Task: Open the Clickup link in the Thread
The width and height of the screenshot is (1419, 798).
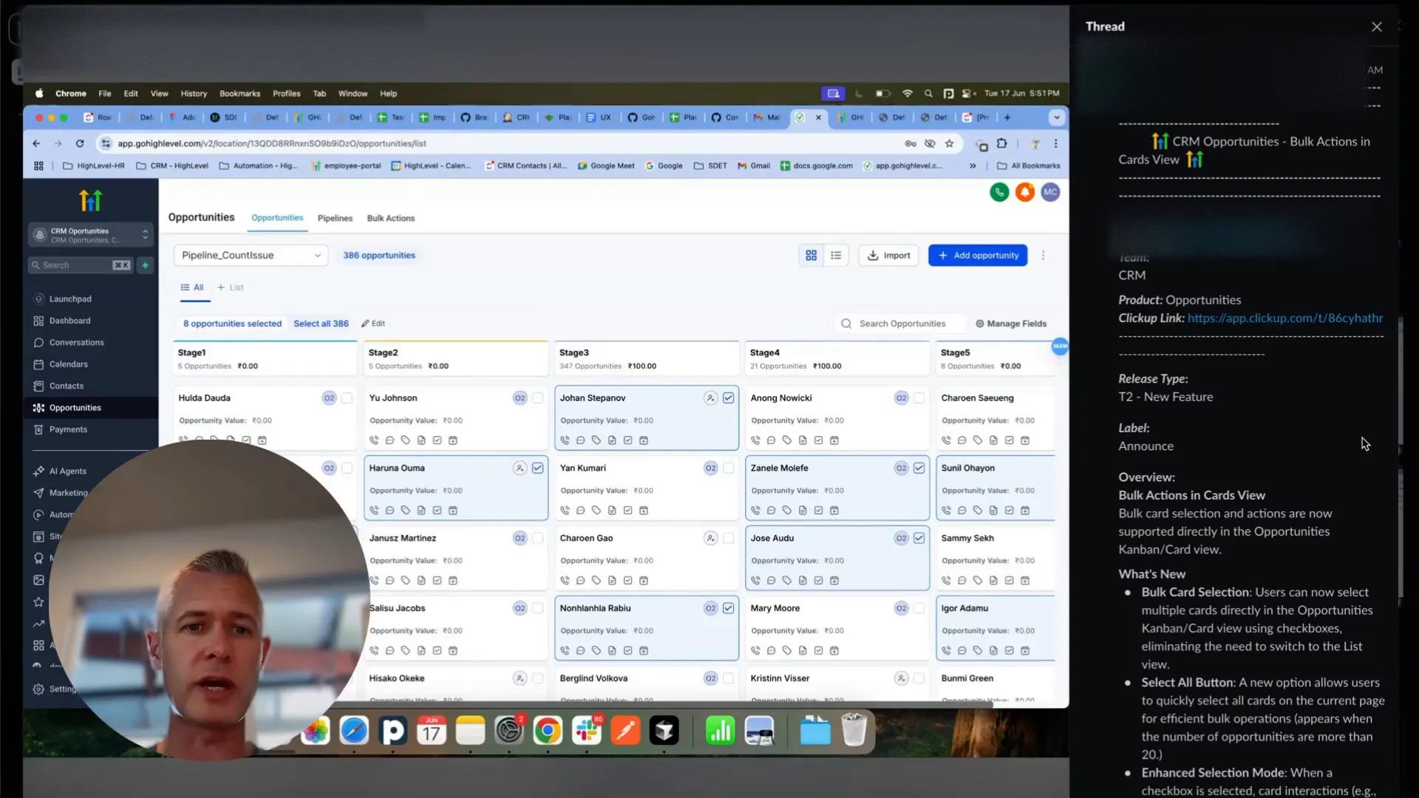Action: tap(1285, 318)
